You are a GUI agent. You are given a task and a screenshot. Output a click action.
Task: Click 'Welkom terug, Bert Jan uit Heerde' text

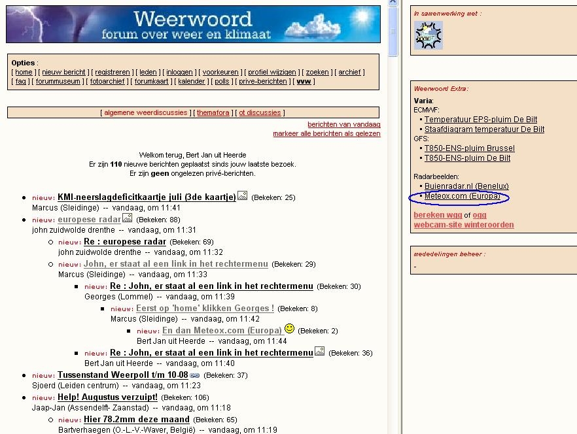pyautogui.click(x=192, y=155)
